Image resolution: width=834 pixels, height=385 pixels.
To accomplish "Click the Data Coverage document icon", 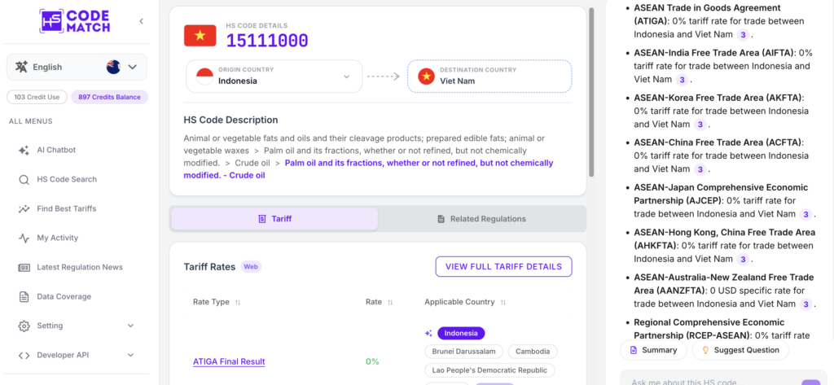I will coord(24,297).
